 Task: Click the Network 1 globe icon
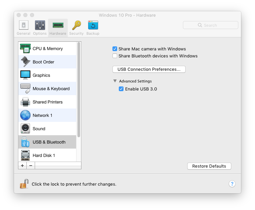coord(25,115)
